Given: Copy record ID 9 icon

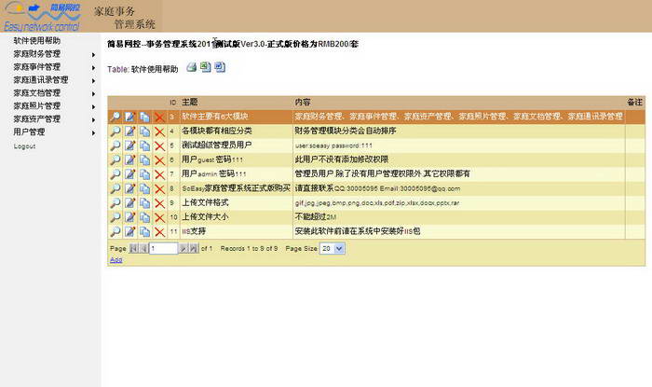Looking at the screenshot, I should [144, 202].
